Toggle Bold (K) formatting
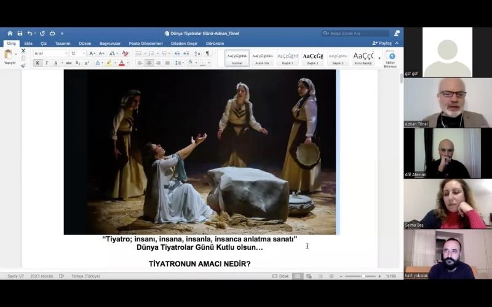This screenshot has height=307, width=492. 38,63
